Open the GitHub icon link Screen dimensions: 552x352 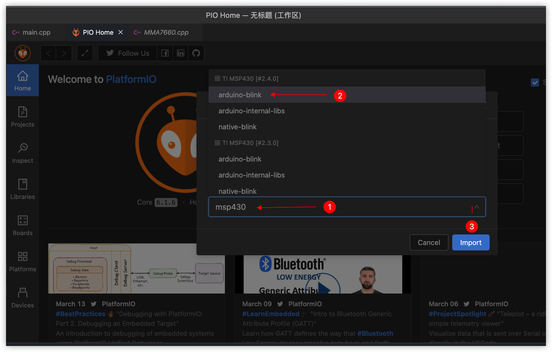[x=196, y=53]
